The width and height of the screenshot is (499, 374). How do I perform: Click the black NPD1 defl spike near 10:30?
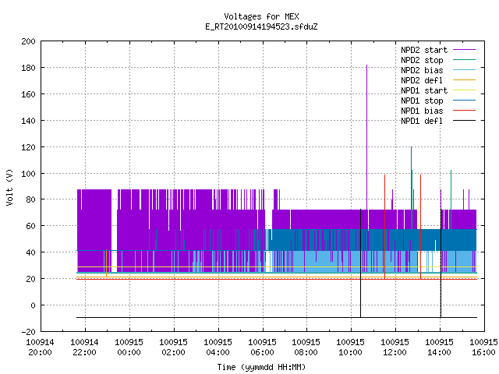coord(360,263)
